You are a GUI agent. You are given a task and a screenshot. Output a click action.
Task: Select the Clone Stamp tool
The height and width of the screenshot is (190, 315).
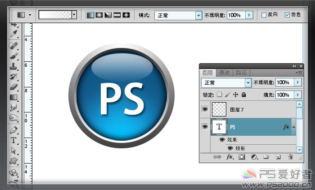(13, 66)
